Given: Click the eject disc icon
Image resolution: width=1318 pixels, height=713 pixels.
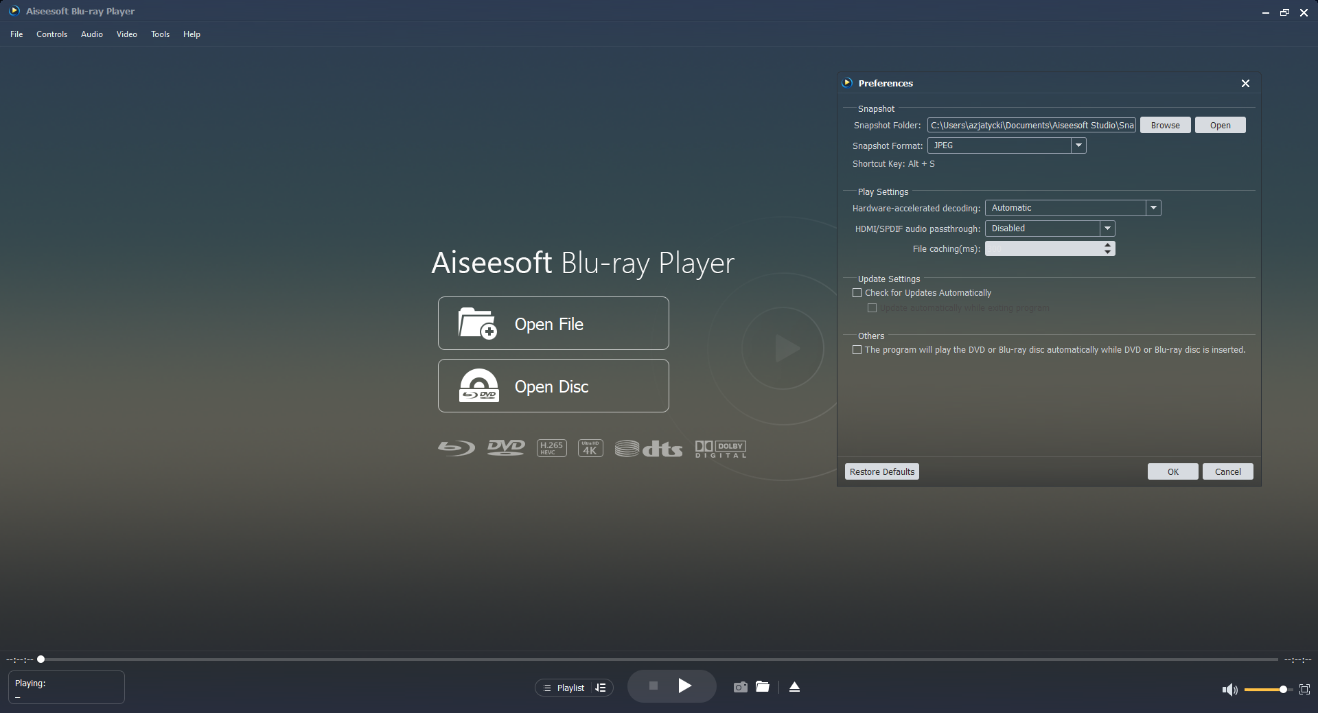Looking at the screenshot, I should click(x=794, y=687).
